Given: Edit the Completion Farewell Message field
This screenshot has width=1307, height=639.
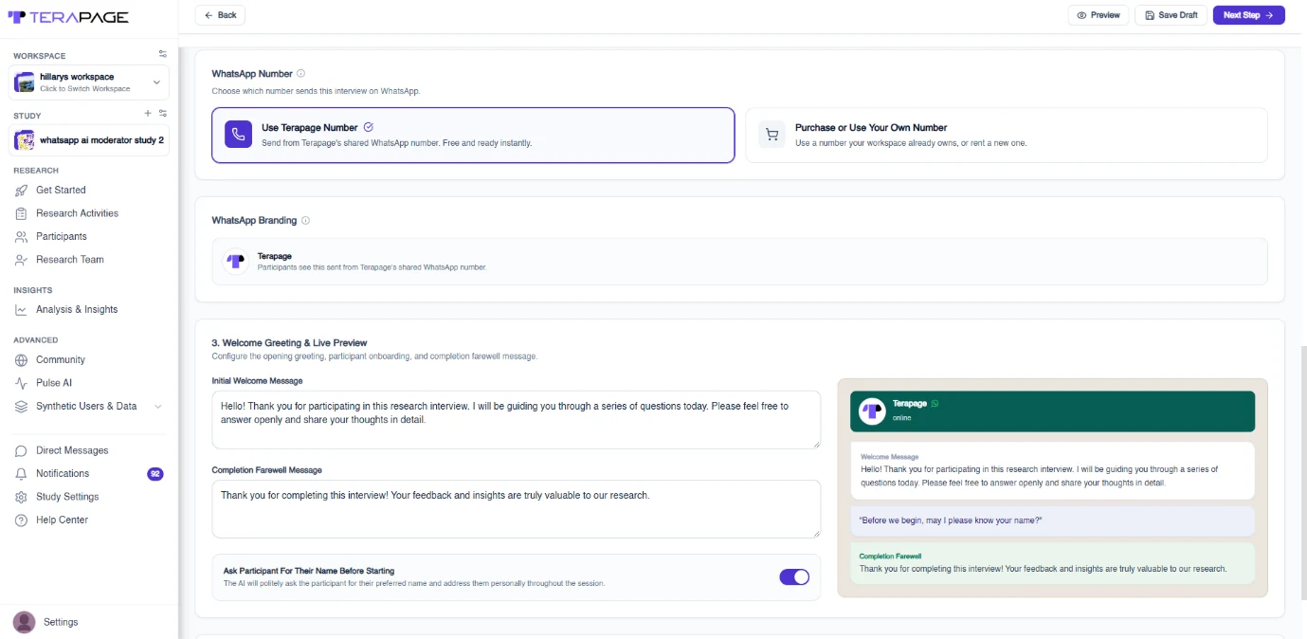Looking at the screenshot, I should pos(517,509).
